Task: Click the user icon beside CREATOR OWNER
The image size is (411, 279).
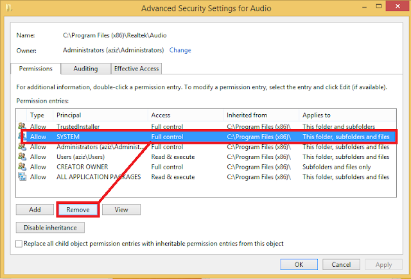Action: point(22,167)
